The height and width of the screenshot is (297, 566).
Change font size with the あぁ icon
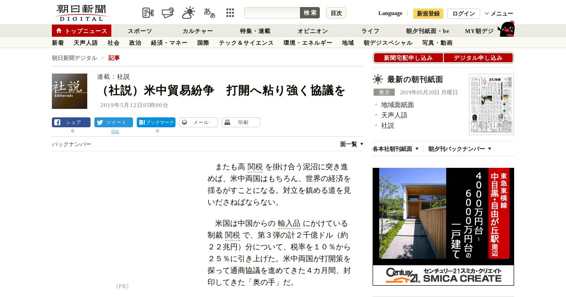click(x=209, y=13)
